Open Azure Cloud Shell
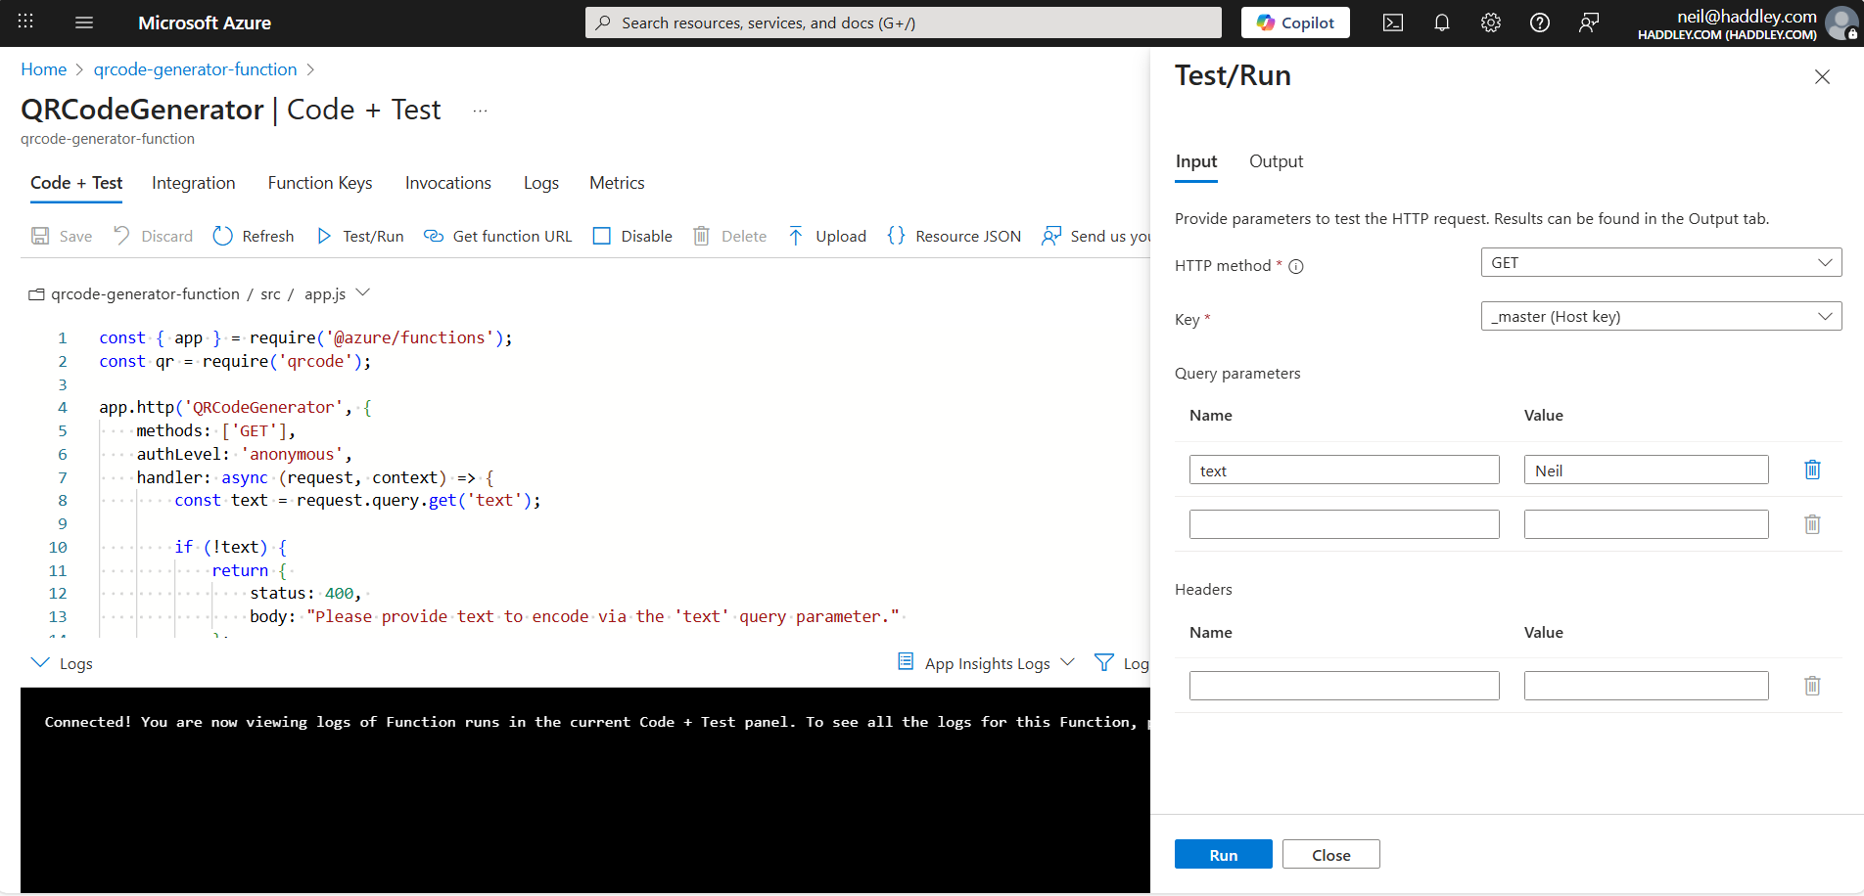 (1392, 22)
